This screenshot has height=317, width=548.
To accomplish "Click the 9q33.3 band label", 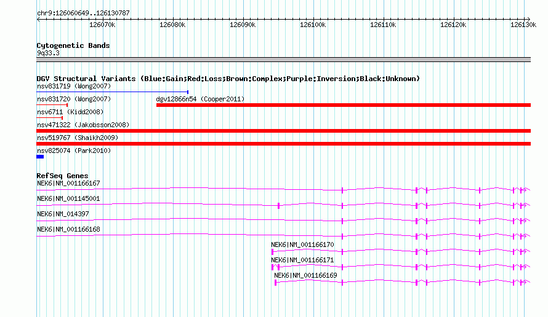I will 48,53.
